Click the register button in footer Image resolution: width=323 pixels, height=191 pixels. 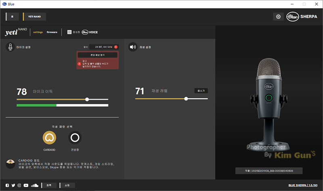(49, 185)
